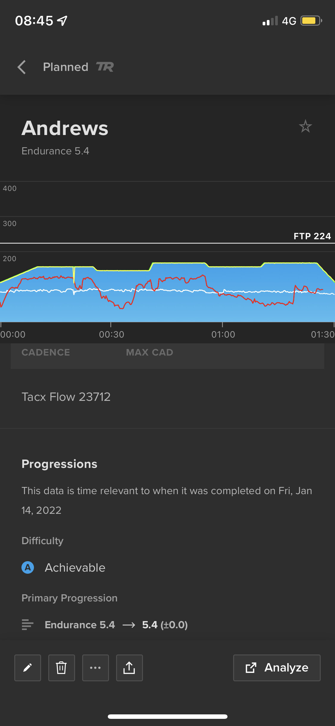Screen dimensions: 335x726
Task: Tap the back chevron arrow
Action: coord(22,67)
